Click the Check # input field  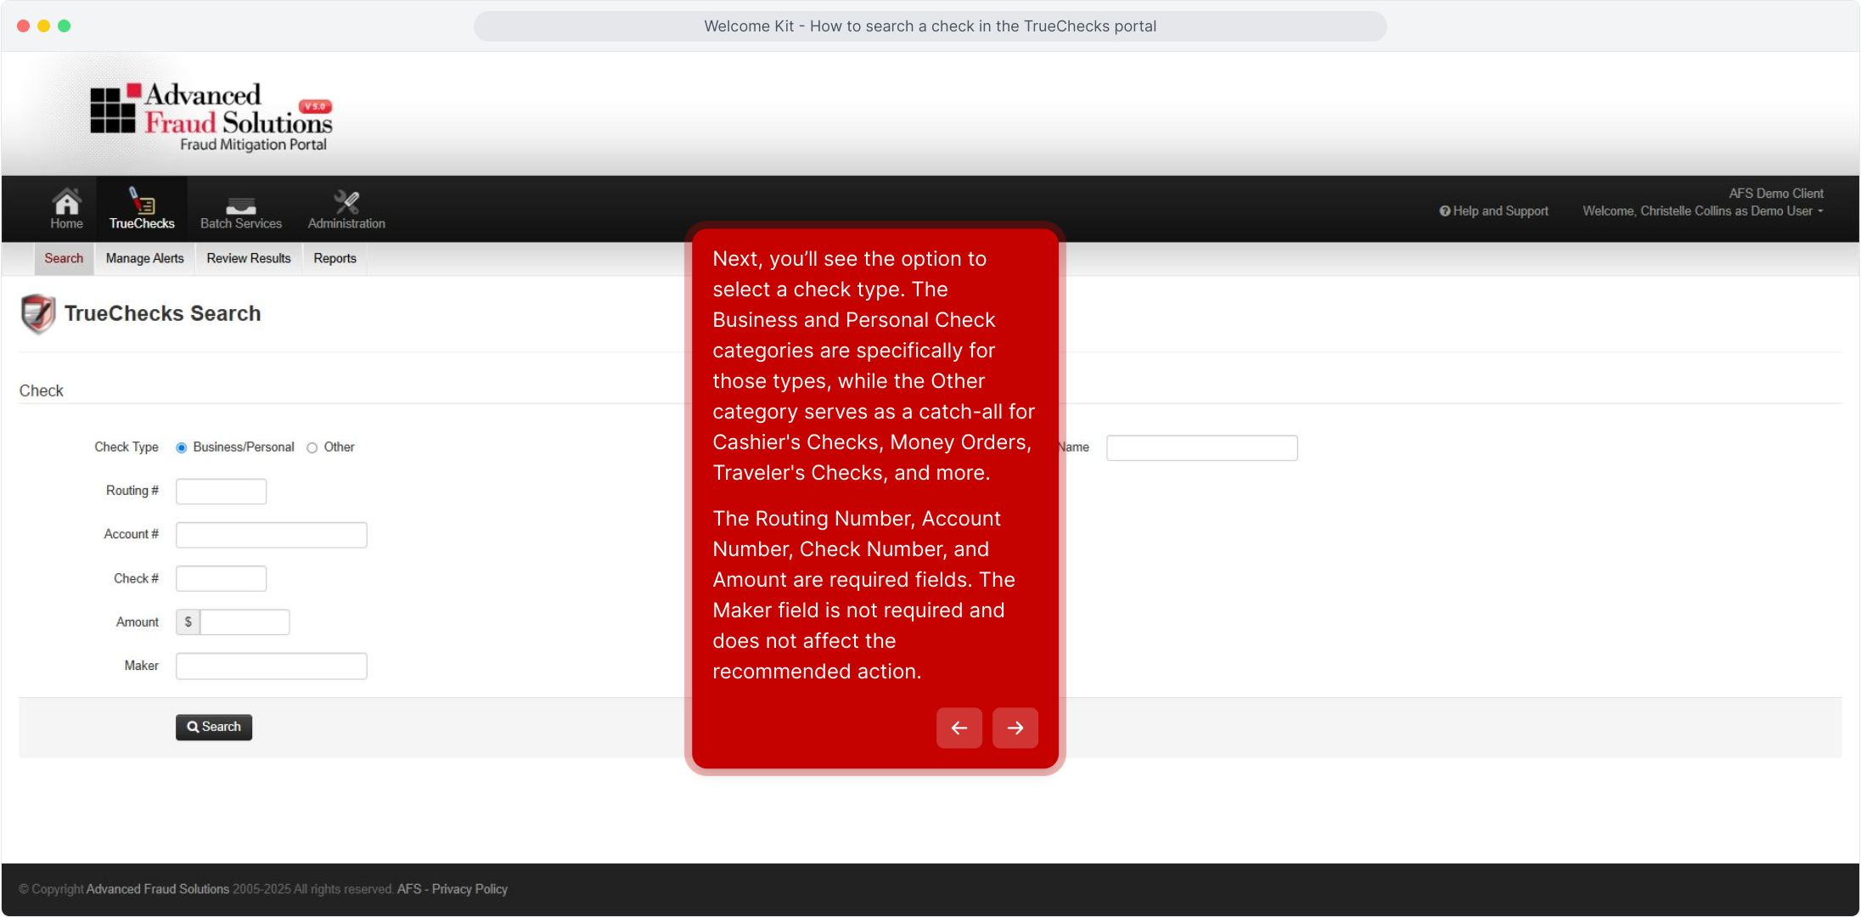(221, 579)
